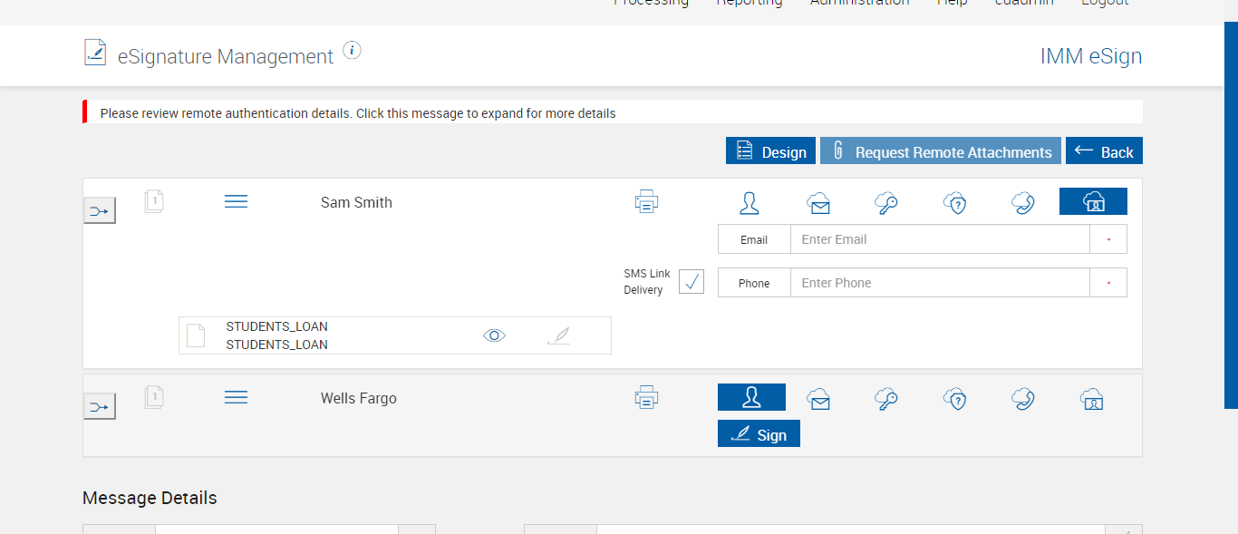The height and width of the screenshot is (534, 1238).
Task: Click the Enter Email input field
Action: click(939, 239)
